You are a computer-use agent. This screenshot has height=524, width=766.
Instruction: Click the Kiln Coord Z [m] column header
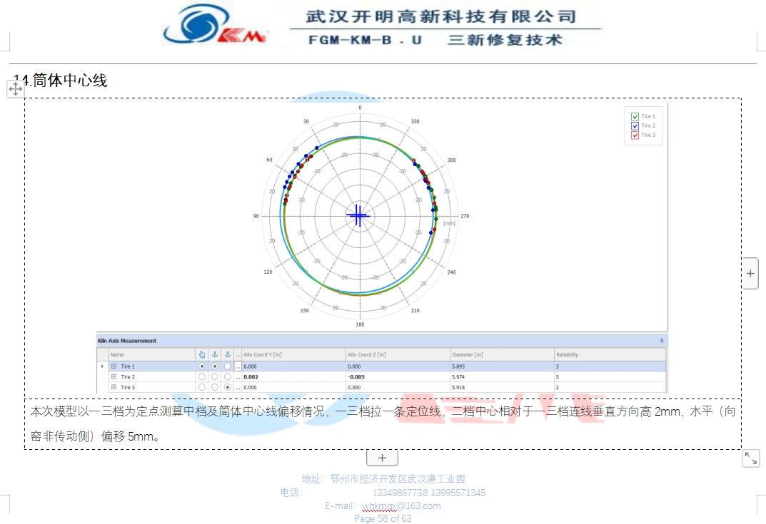(x=398, y=354)
